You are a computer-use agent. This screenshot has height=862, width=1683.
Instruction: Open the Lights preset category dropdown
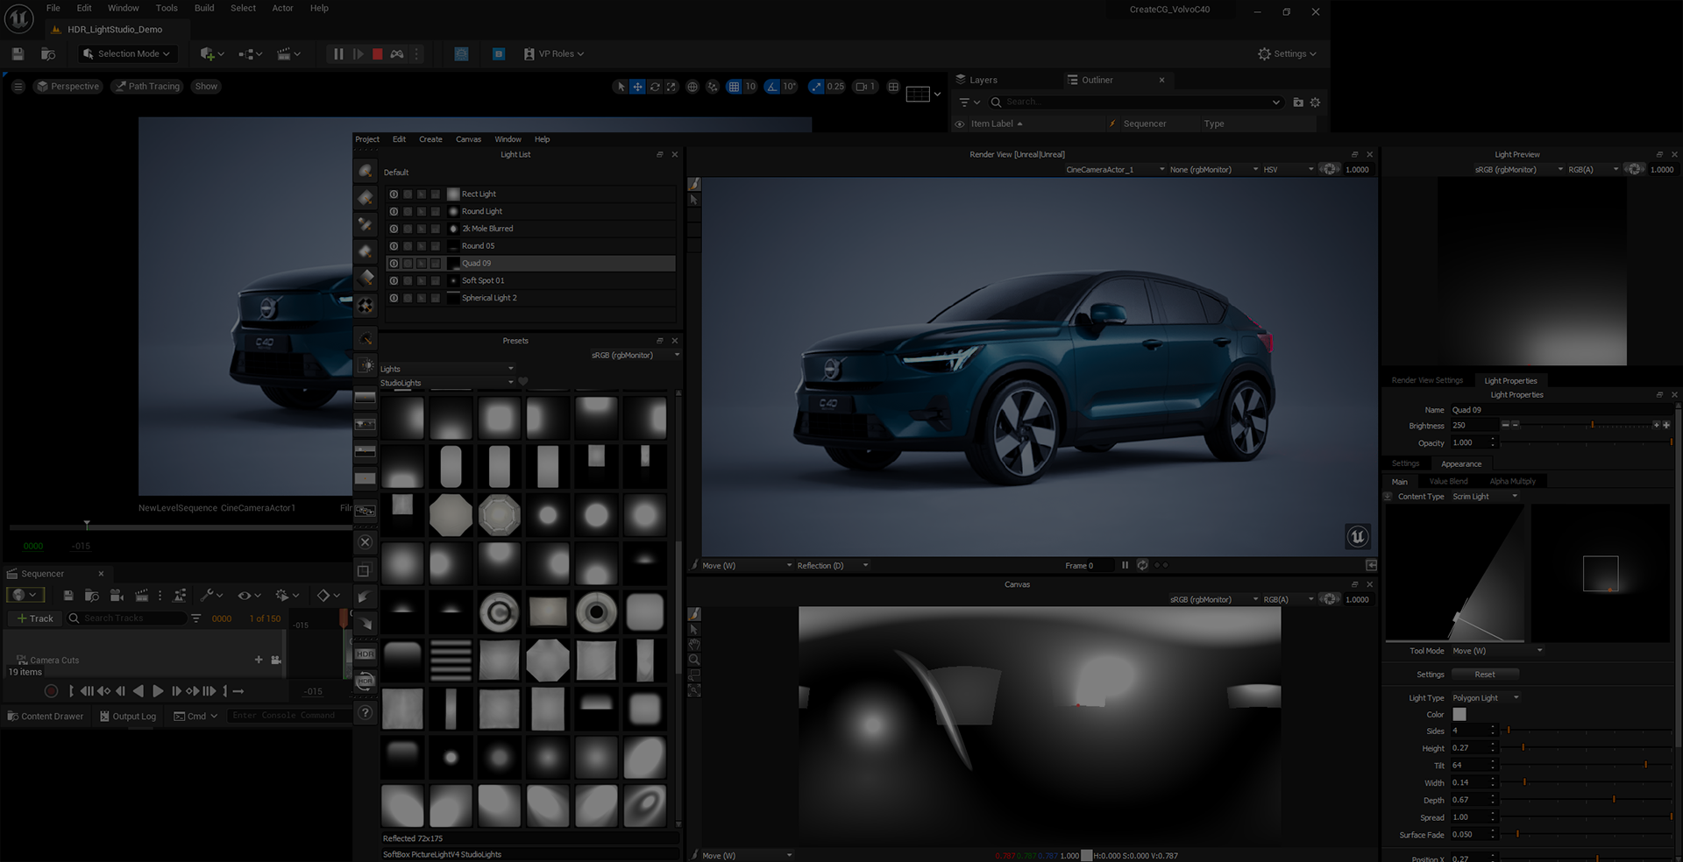coord(447,369)
